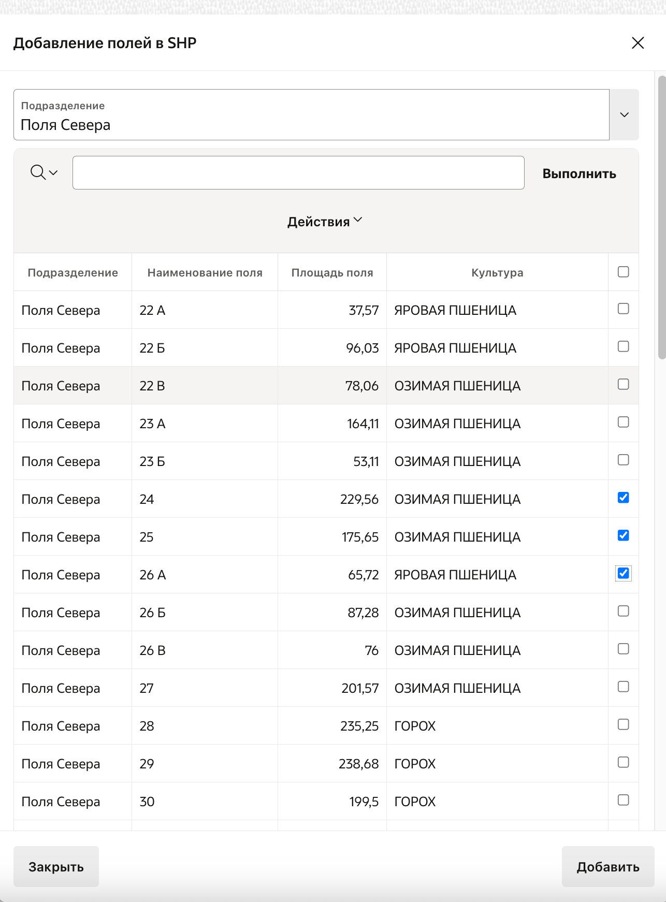Check the box for field 22 А
The image size is (666, 902).
pyautogui.click(x=623, y=309)
